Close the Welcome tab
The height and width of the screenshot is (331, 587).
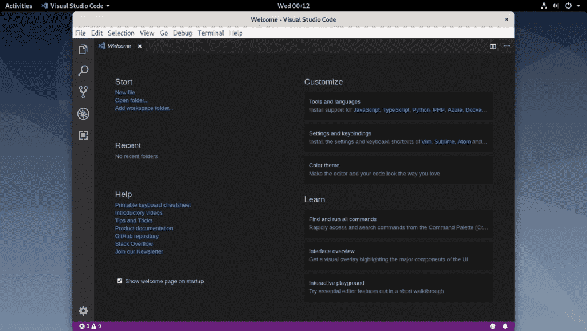(x=140, y=46)
